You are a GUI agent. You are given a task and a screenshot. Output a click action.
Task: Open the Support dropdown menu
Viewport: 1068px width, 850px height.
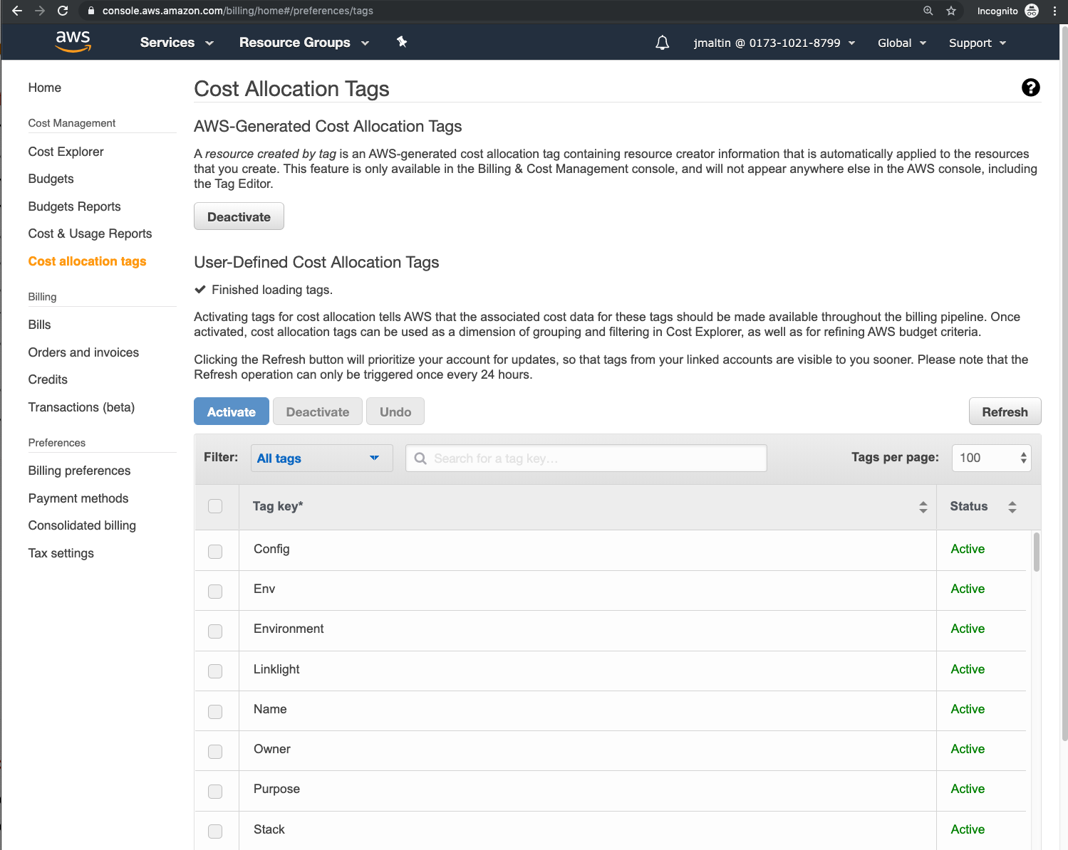978,43
